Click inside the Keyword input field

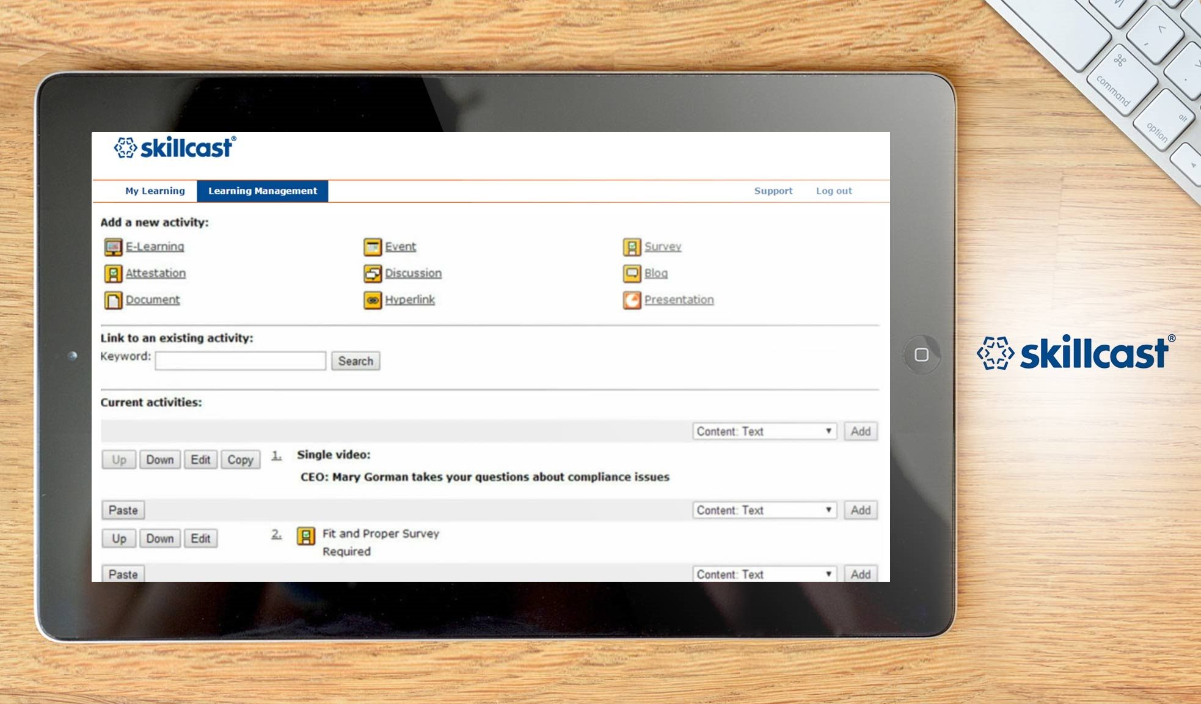pos(239,361)
